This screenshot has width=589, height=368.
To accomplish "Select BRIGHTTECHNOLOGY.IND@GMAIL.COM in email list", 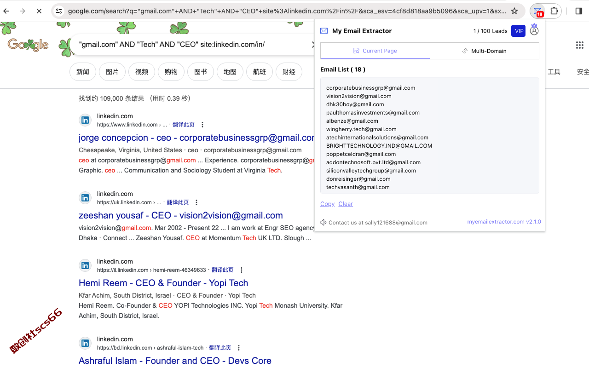I will pos(379,146).
